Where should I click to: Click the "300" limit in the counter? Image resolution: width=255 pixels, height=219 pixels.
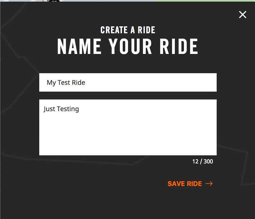pos(208,162)
